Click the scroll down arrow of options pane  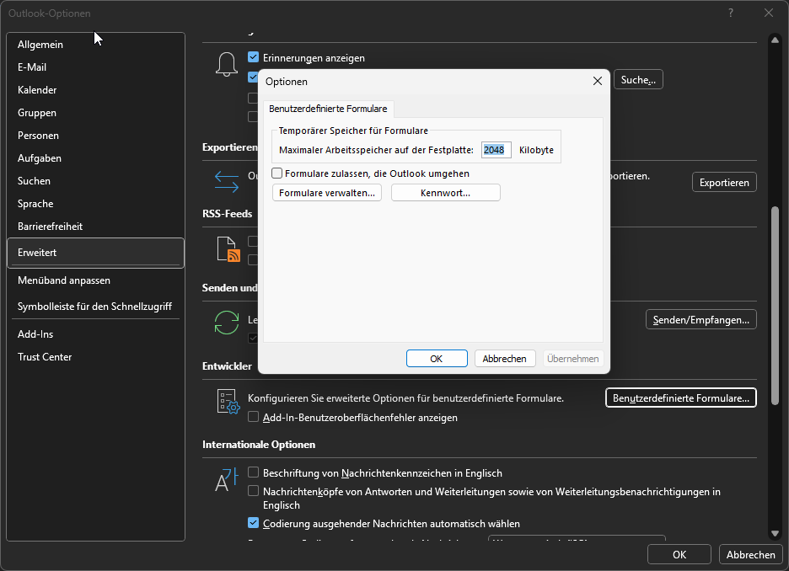(x=775, y=533)
